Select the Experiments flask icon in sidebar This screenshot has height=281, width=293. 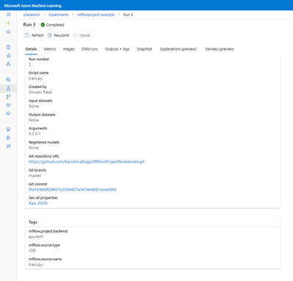[x=9, y=88]
